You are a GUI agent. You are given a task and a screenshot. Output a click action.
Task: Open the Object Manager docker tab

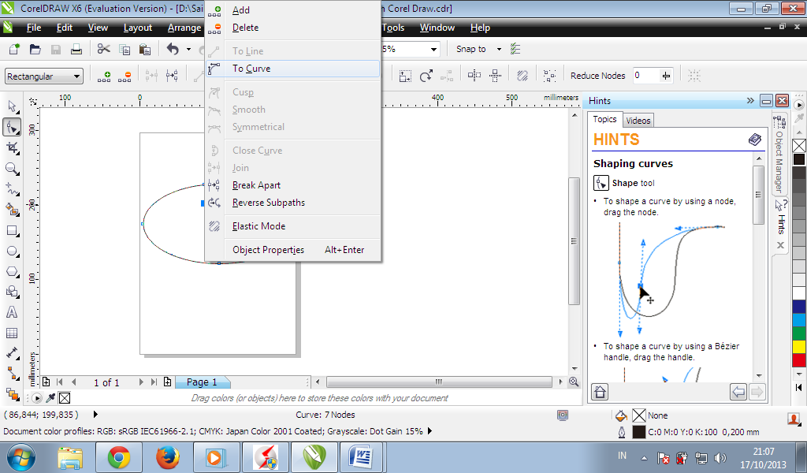[x=779, y=155]
